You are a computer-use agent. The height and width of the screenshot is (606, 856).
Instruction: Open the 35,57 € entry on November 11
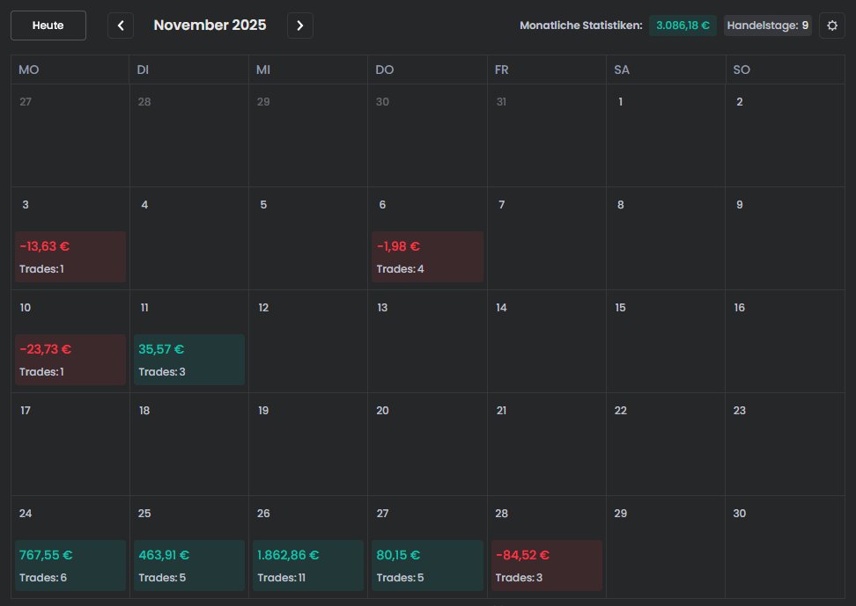click(x=189, y=360)
